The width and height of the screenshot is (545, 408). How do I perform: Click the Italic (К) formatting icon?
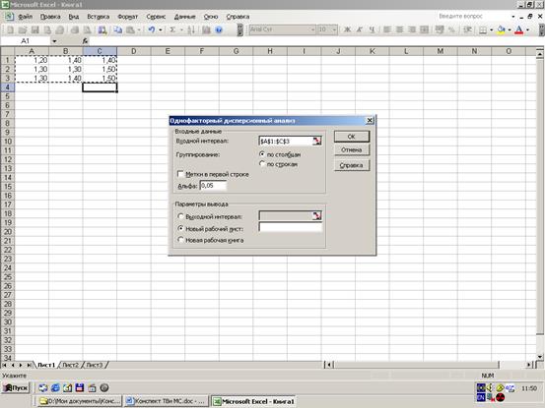pos(360,29)
